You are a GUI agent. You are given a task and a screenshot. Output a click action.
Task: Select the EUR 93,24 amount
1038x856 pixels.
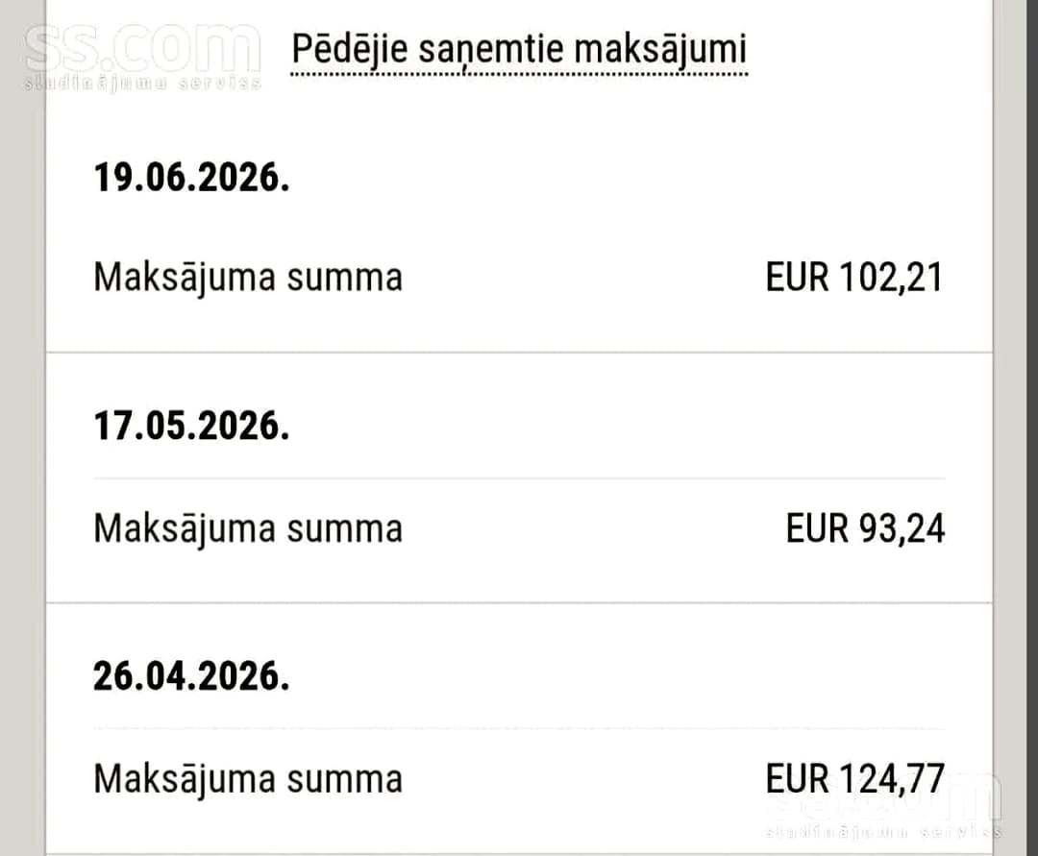pyautogui.click(x=865, y=528)
